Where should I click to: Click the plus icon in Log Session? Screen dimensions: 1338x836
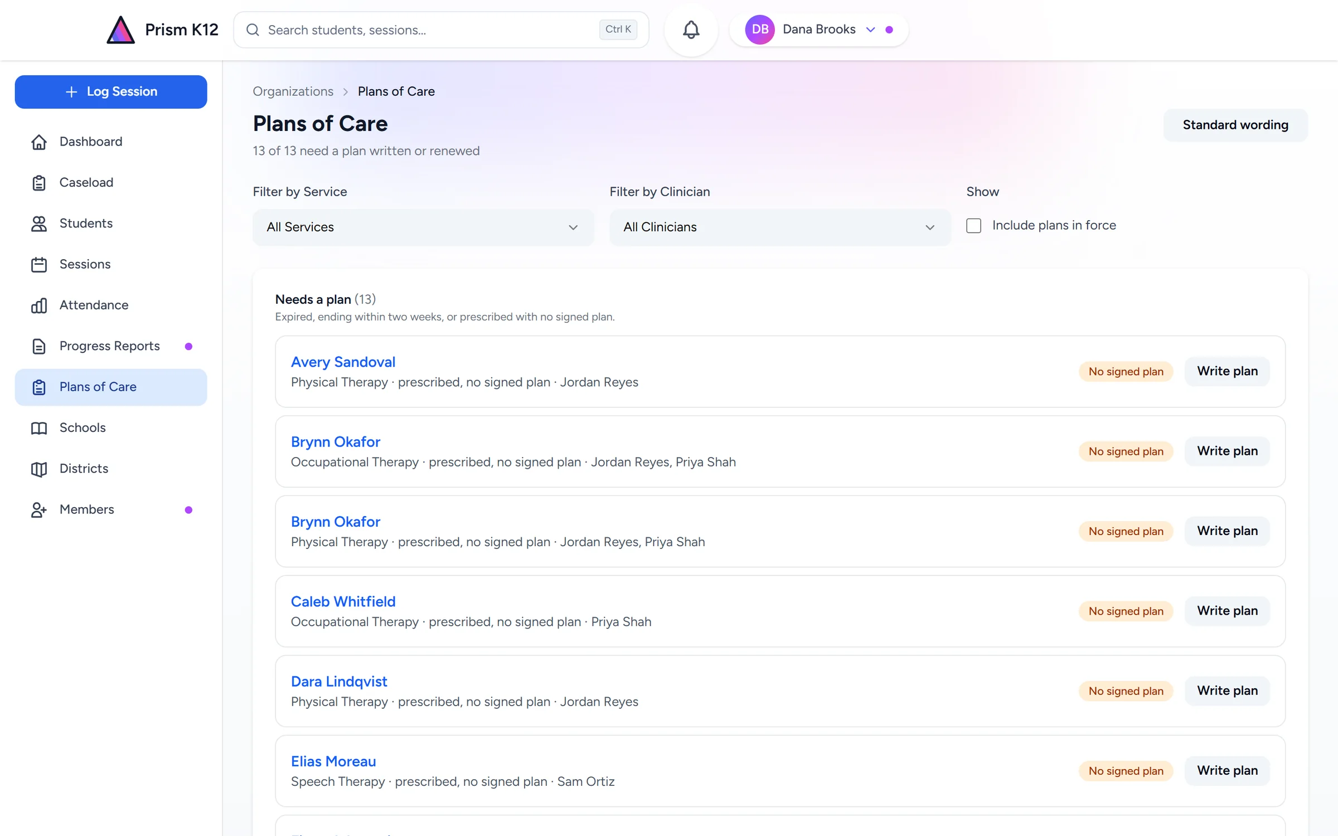click(x=71, y=92)
